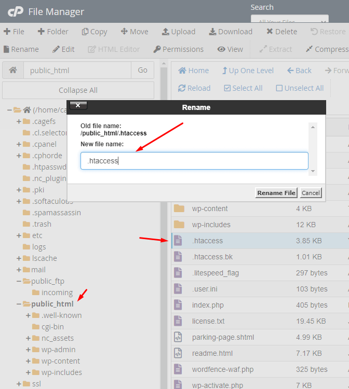Click the New file name input field
This screenshot has width=349, height=389.
coord(194,161)
